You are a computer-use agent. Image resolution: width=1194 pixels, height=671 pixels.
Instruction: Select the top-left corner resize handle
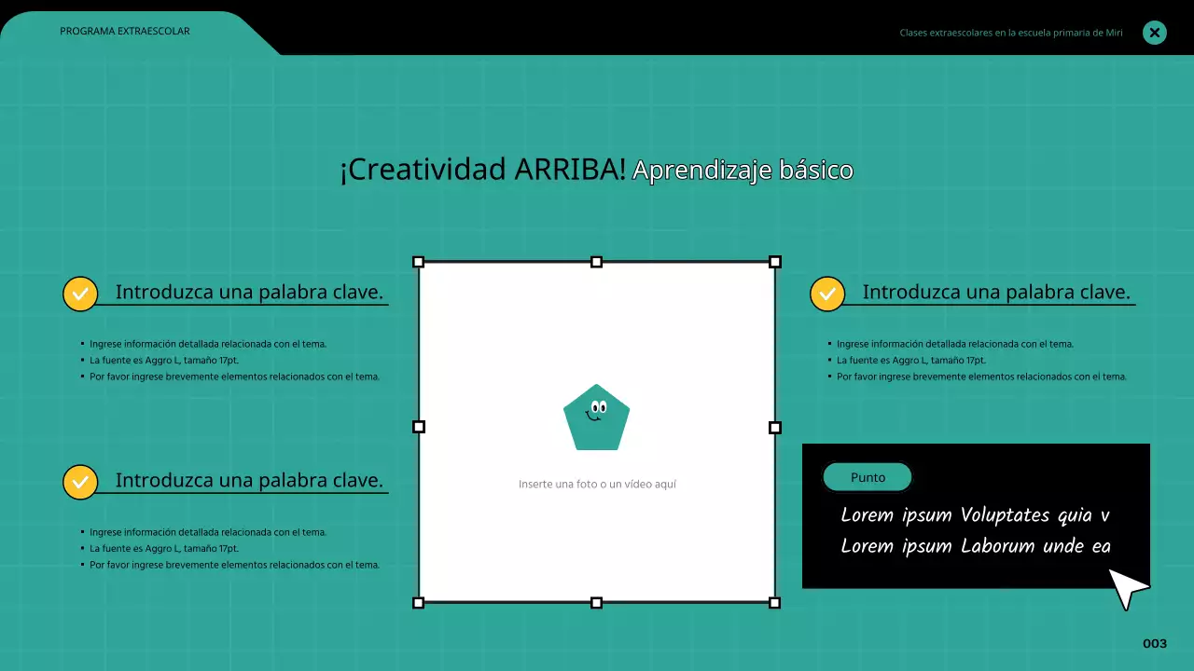click(419, 262)
